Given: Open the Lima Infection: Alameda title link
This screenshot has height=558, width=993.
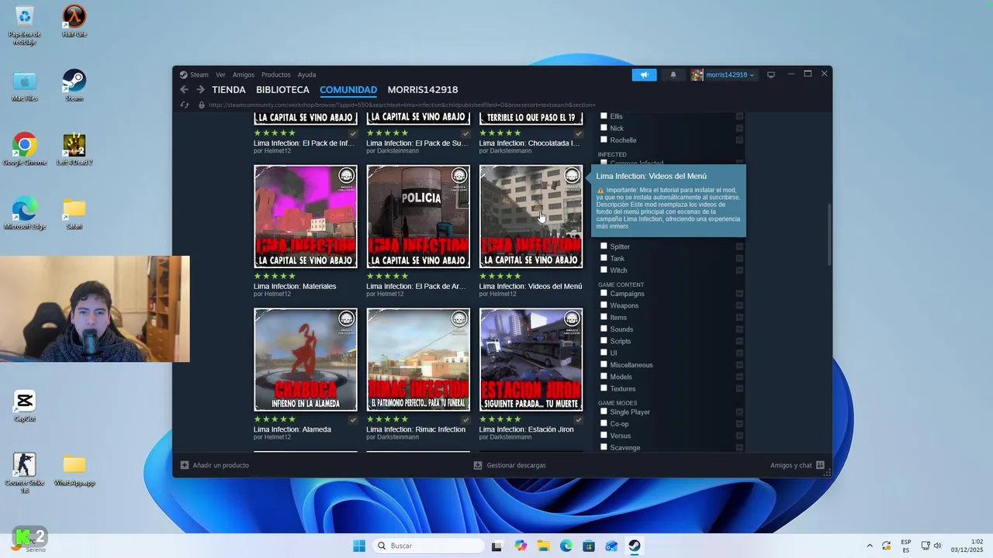Looking at the screenshot, I should click(292, 429).
